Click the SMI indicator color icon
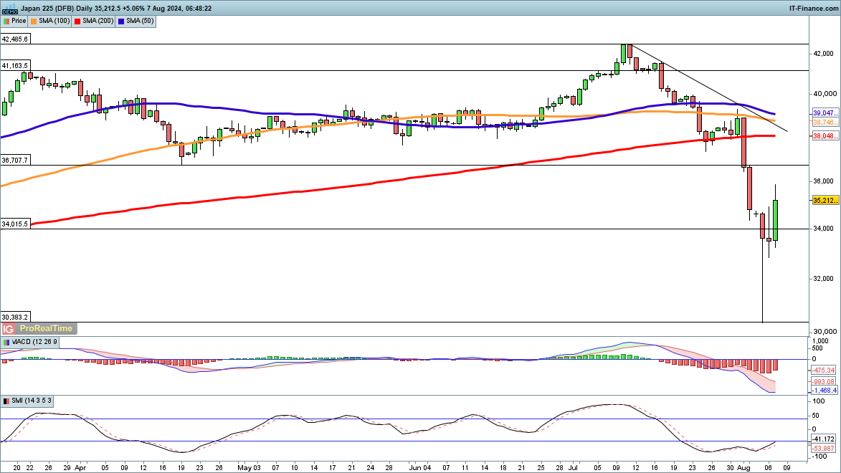The height and width of the screenshot is (473, 841). pos(6,400)
